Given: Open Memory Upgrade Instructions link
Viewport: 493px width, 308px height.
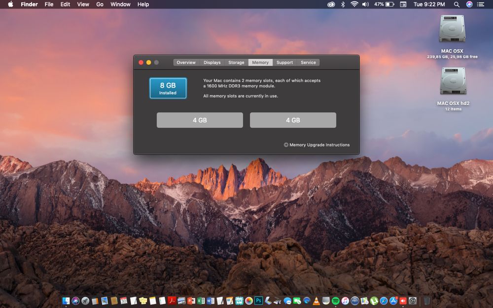Looking at the screenshot, I should point(317,145).
